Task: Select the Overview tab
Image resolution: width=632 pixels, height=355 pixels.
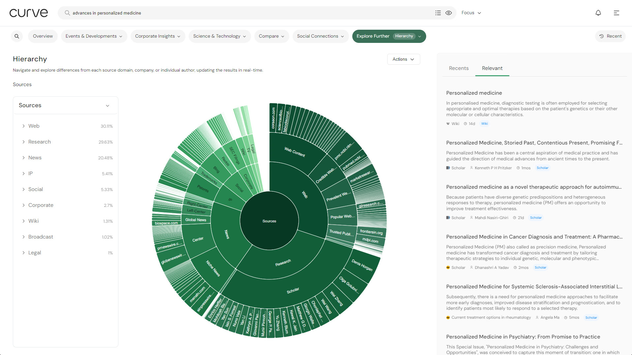Action: click(x=43, y=36)
